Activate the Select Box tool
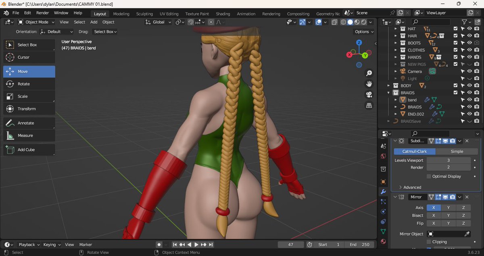484x256 pixels. [x=29, y=45]
